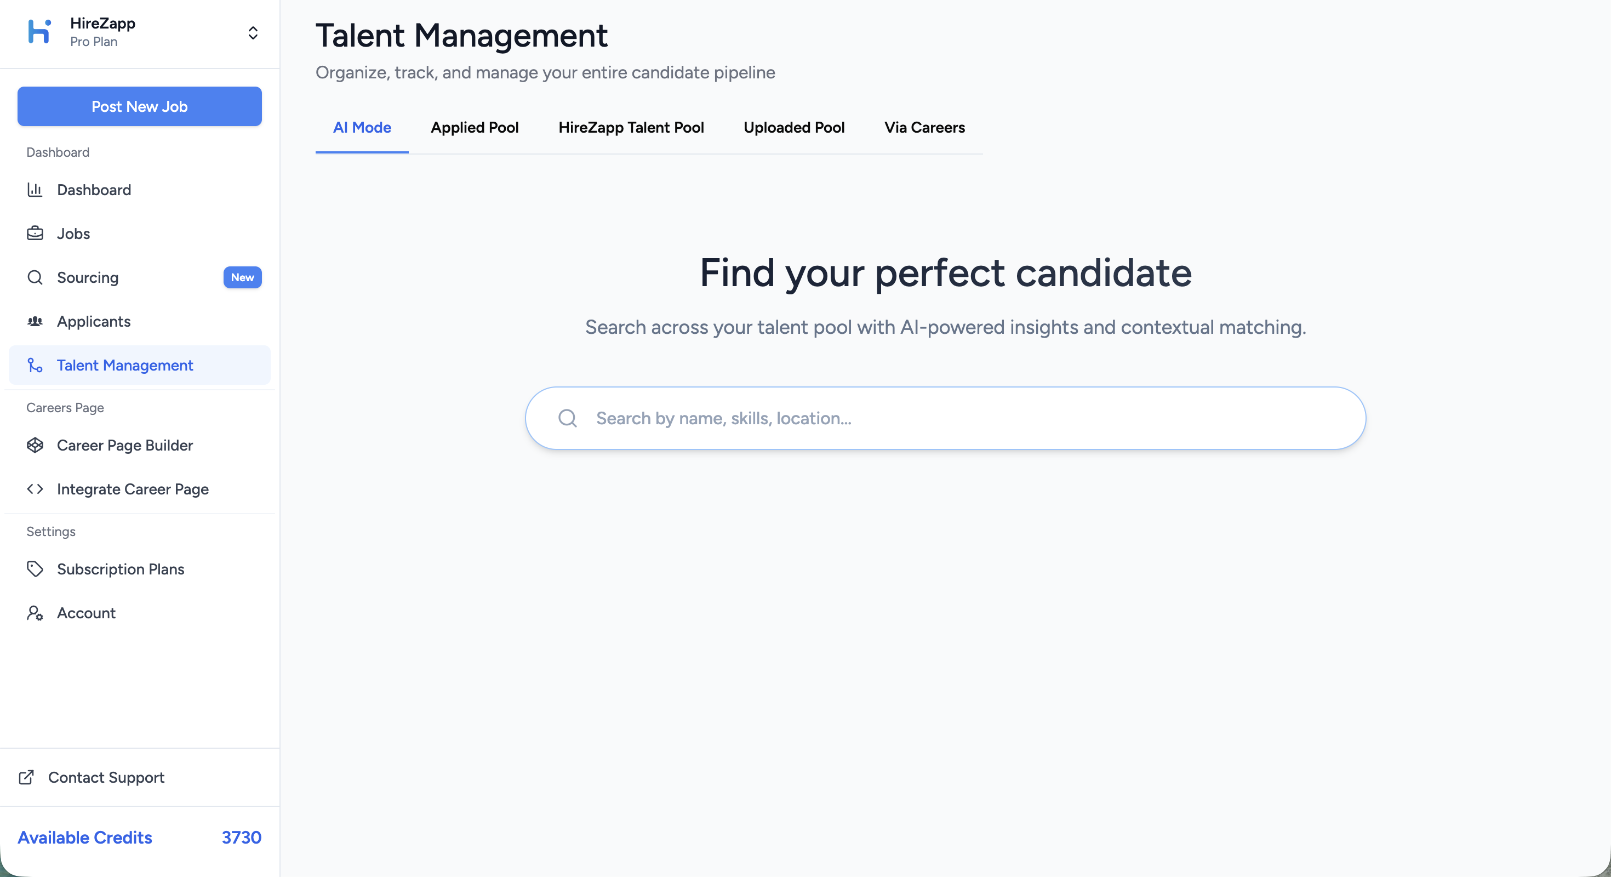
Task: Click the Jobs briefcase icon
Action: click(35, 234)
